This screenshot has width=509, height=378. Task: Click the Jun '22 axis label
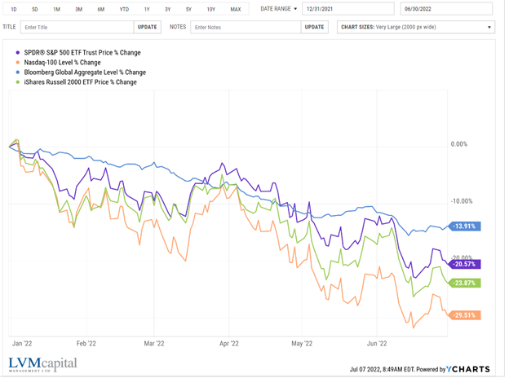pyautogui.click(x=377, y=344)
